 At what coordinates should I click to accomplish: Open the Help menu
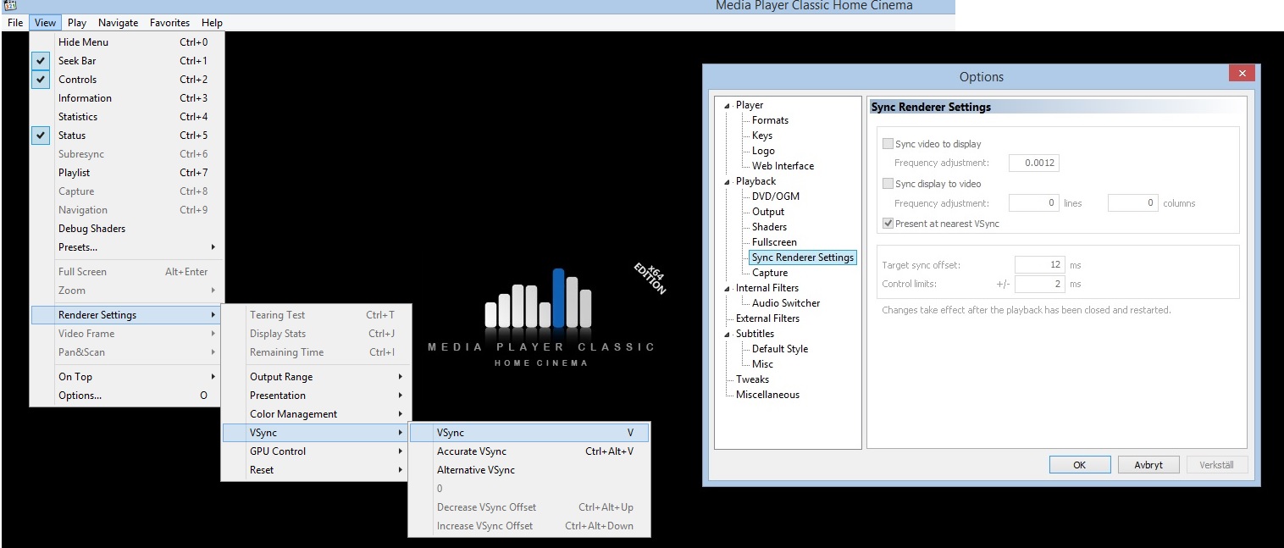tap(212, 23)
